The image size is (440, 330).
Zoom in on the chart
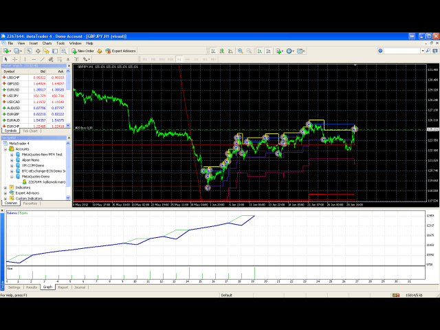pos(239,50)
